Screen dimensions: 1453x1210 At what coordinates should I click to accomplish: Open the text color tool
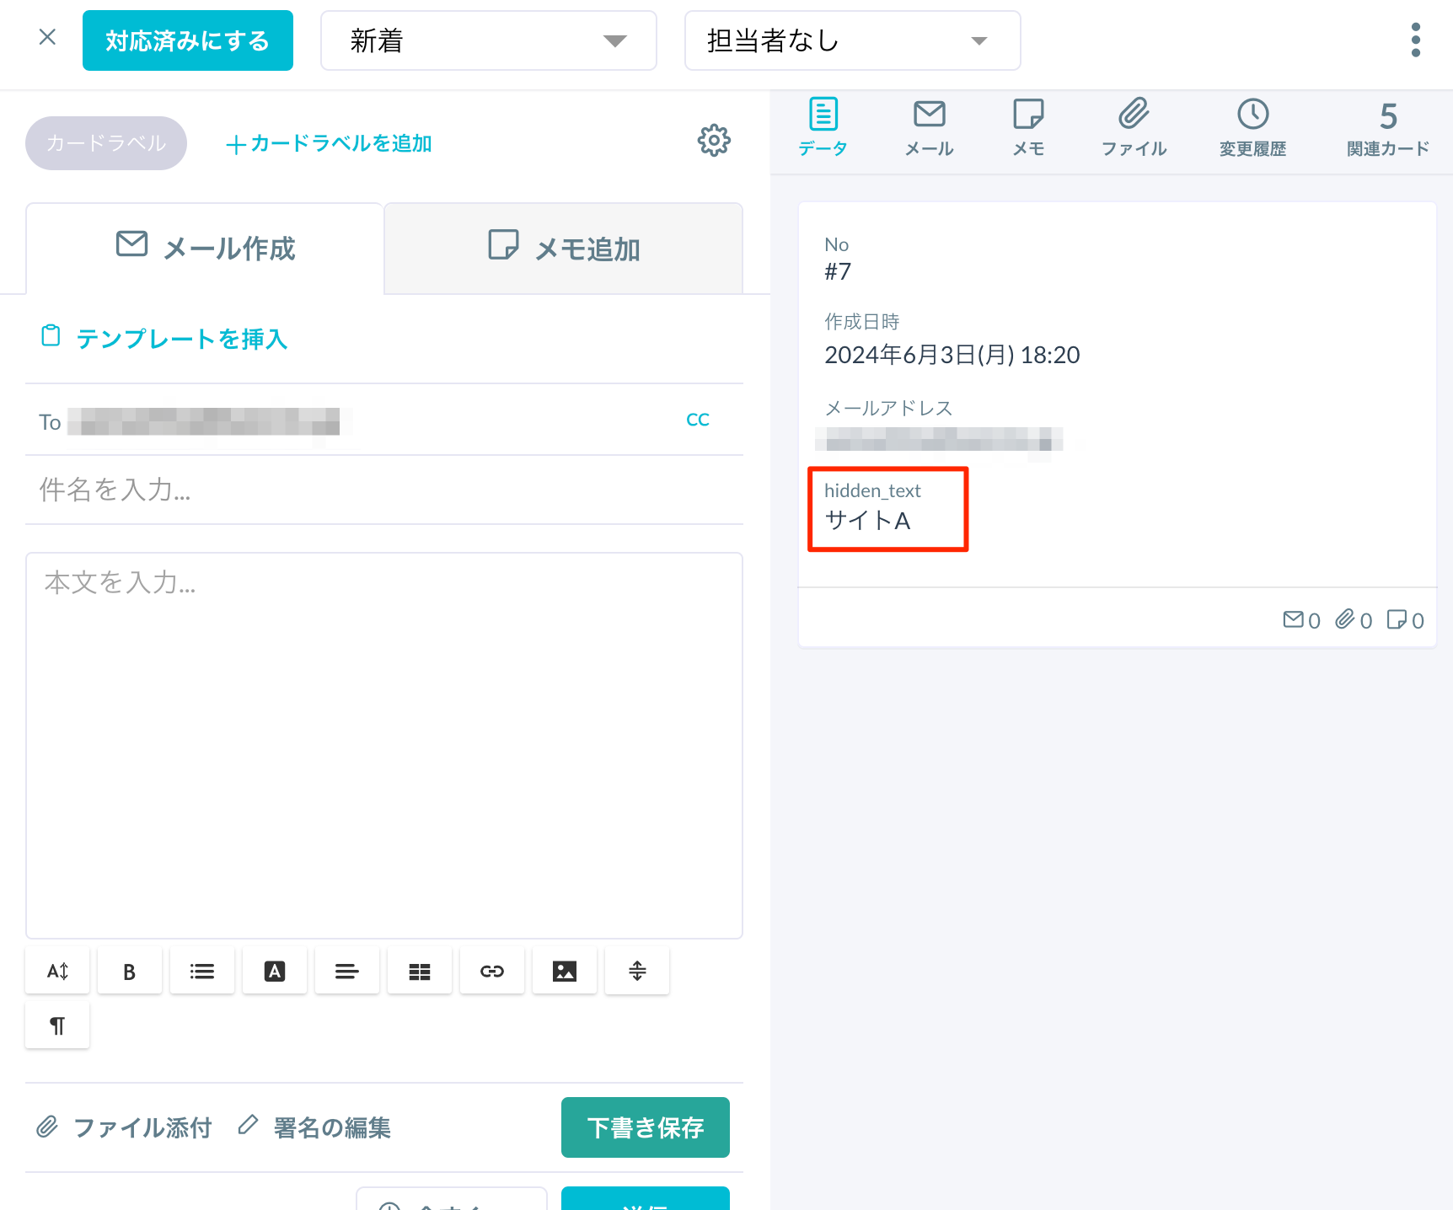click(x=275, y=972)
